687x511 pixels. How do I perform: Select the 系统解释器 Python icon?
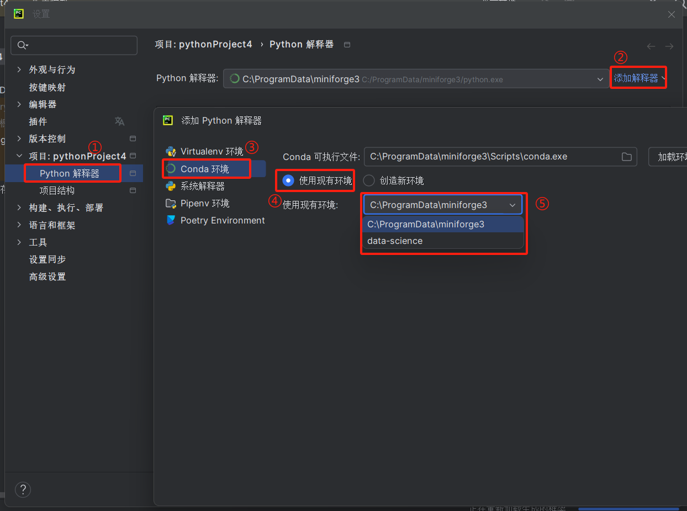[x=171, y=186]
